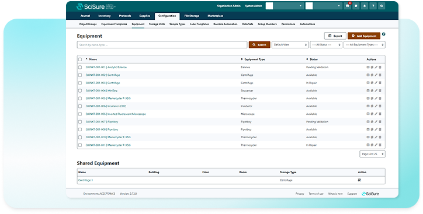Delete MiniSeq row with trash icon
Image resolution: width=423 pixels, height=214 pixels.
click(380, 91)
